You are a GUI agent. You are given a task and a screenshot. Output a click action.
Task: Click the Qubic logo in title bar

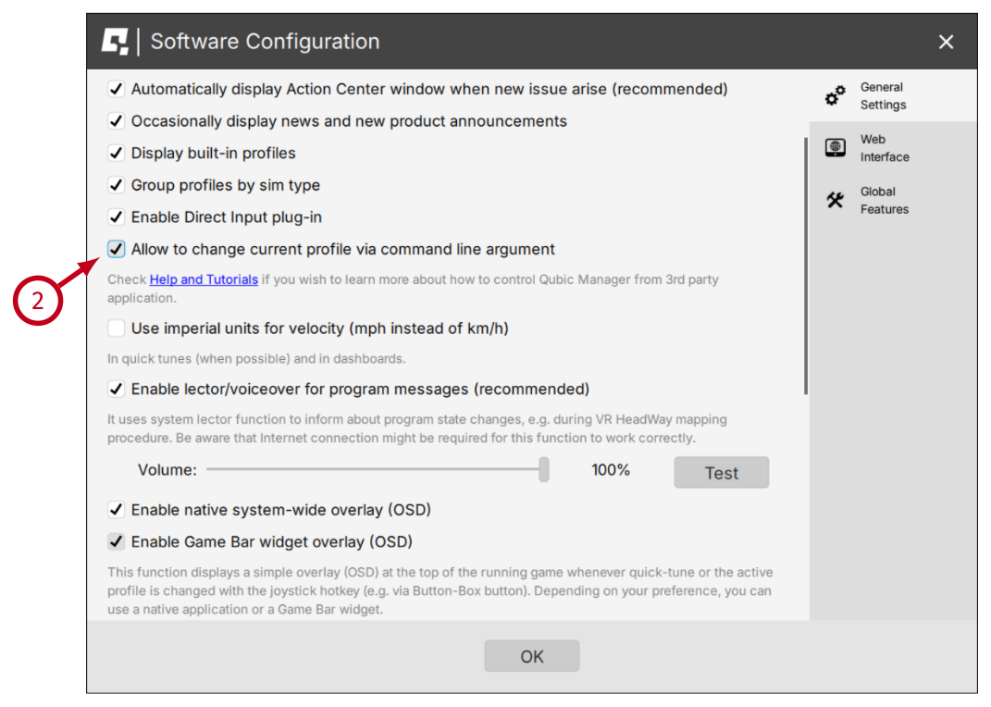pos(116,42)
